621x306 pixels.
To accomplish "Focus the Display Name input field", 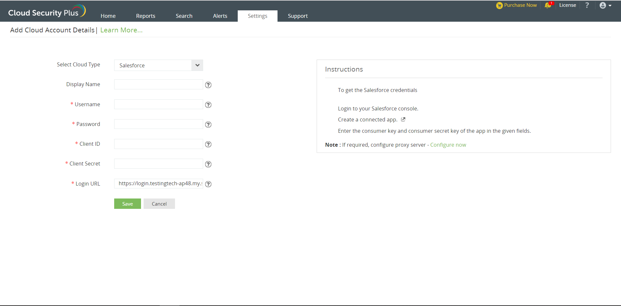I will click(x=158, y=85).
